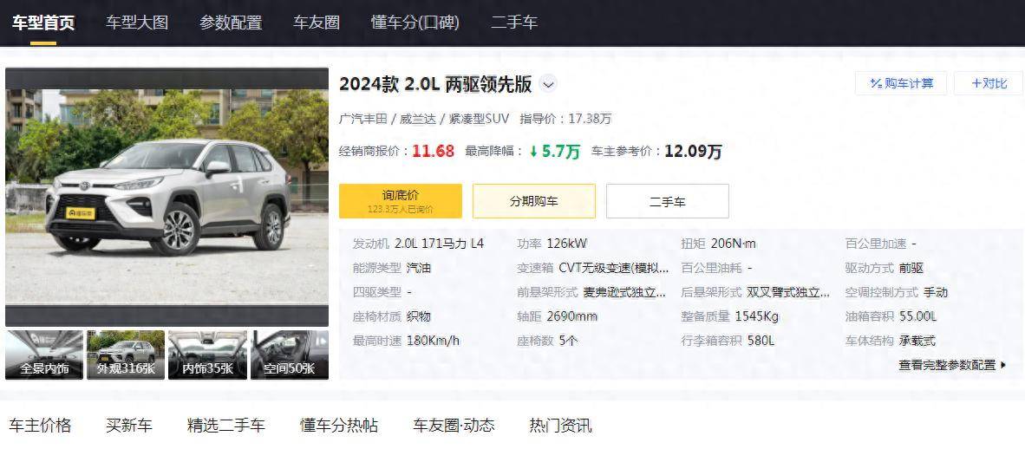Open 威兰达 series link

(418, 119)
